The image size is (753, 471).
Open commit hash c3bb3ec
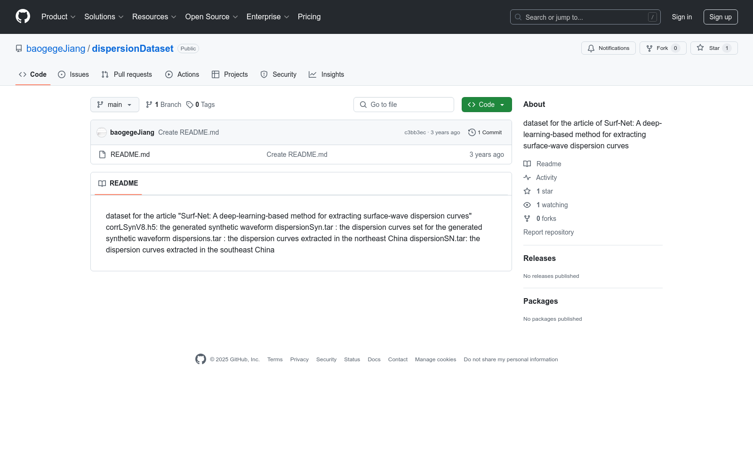click(x=415, y=132)
